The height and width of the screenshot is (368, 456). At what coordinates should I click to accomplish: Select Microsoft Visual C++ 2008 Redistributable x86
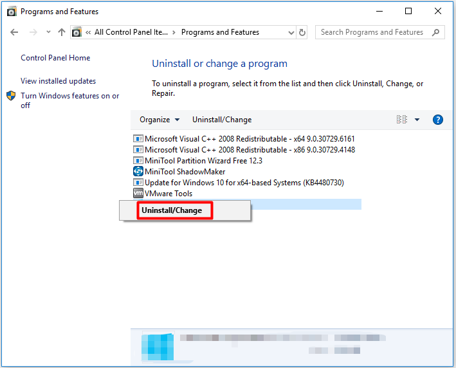click(244, 149)
